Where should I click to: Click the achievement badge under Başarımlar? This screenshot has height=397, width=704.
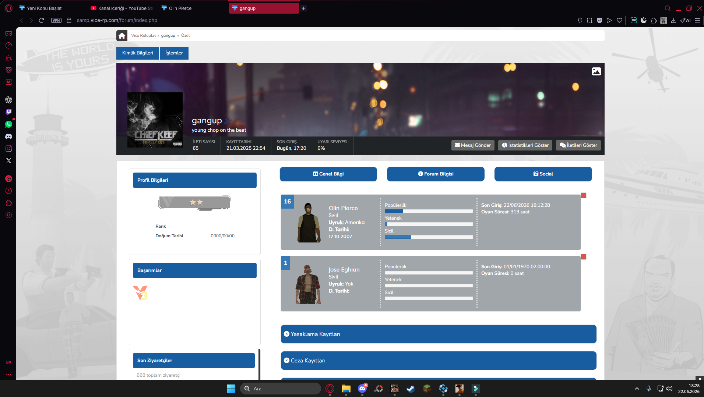point(141,293)
